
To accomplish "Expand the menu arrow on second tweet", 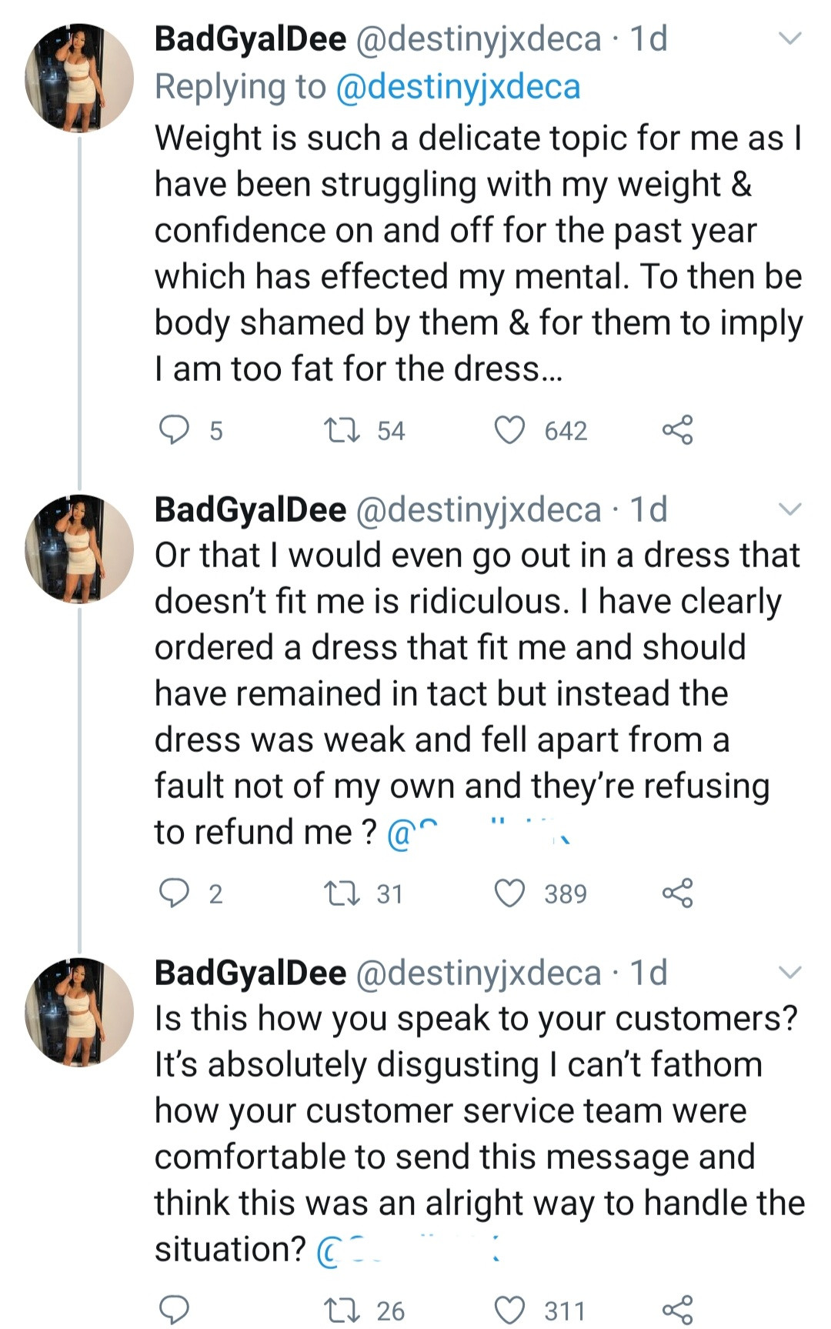I will pyautogui.click(x=790, y=509).
